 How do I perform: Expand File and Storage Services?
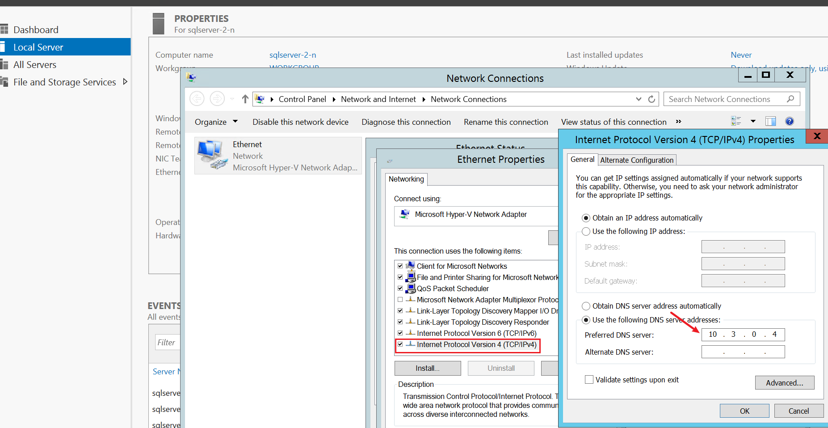[125, 82]
